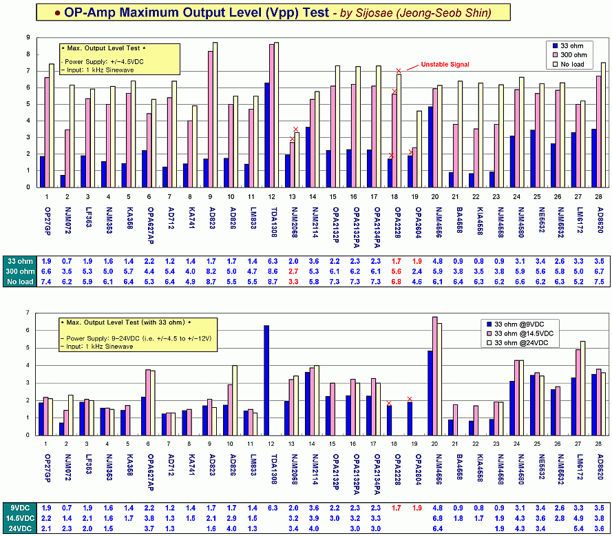Click OP27GP label under the top chart
Screen dimensions: 612x536
(x=48, y=222)
